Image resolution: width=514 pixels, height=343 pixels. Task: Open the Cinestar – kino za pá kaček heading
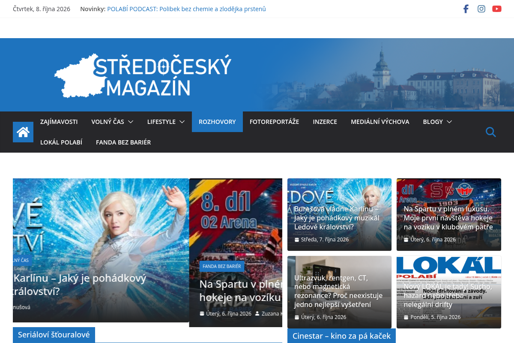click(x=342, y=336)
